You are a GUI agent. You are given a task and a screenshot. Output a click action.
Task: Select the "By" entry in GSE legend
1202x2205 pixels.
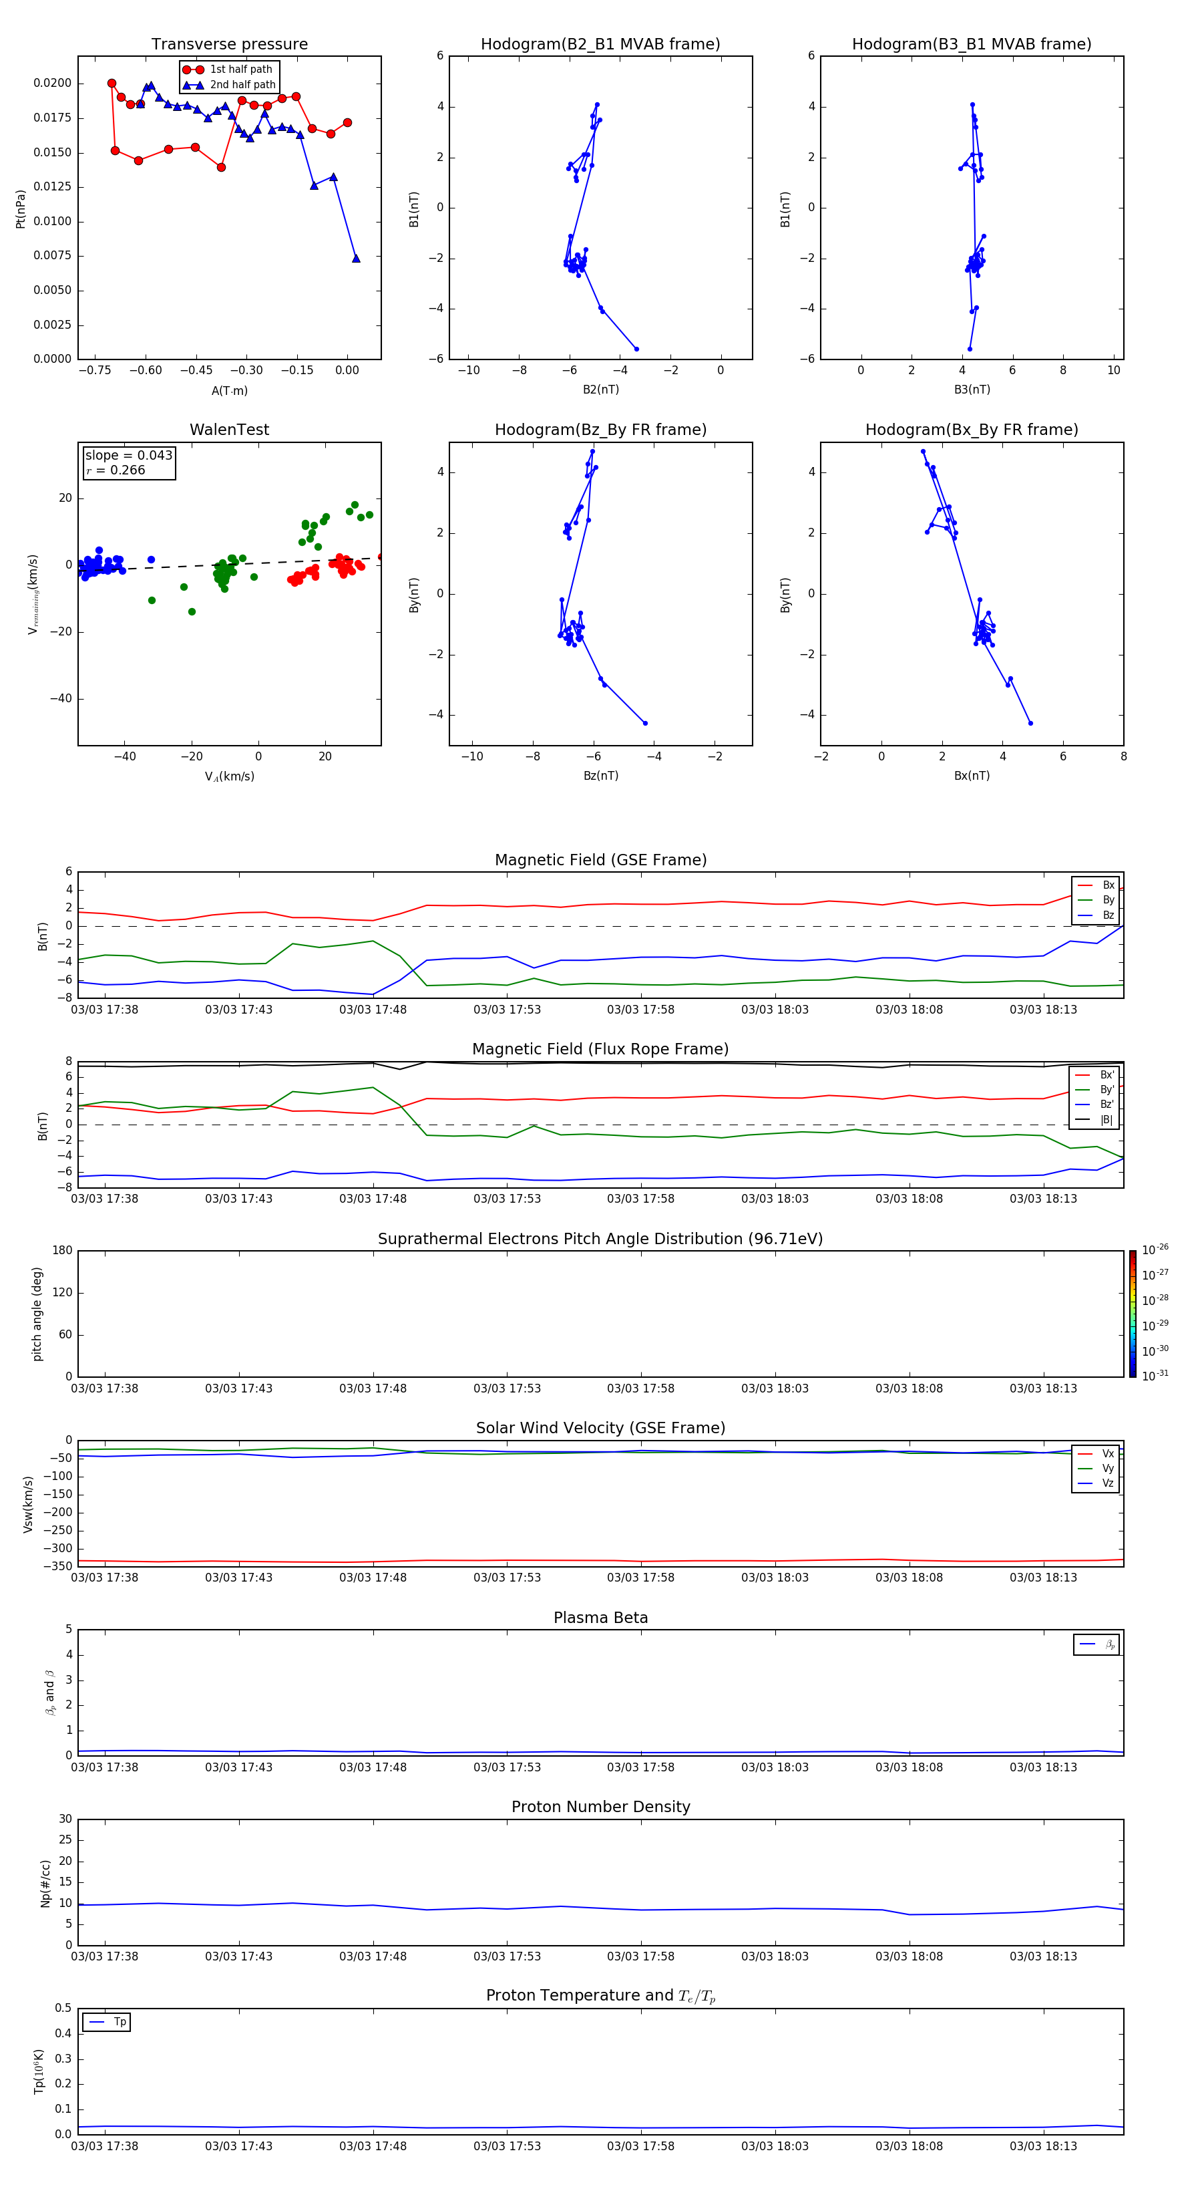coord(1096,899)
